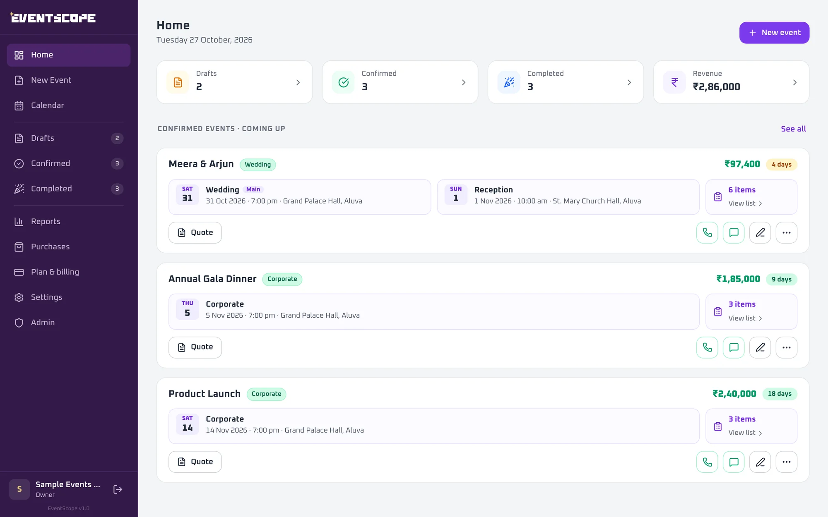Open more options for Meera & Arjun
Screen dimensions: 828x517
pyautogui.click(x=787, y=232)
